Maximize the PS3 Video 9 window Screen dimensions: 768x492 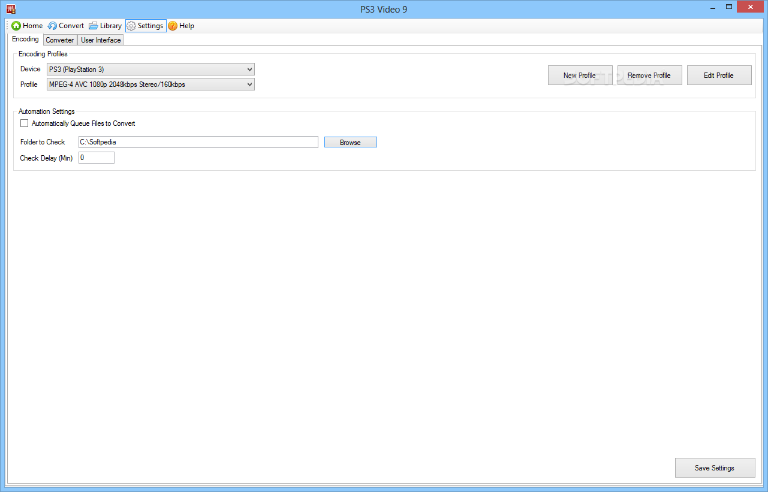click(x=729, y=7)
